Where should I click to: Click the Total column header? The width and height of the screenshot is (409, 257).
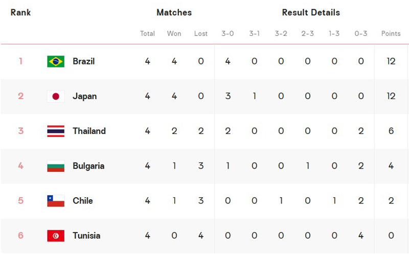[x=147, y=34]
